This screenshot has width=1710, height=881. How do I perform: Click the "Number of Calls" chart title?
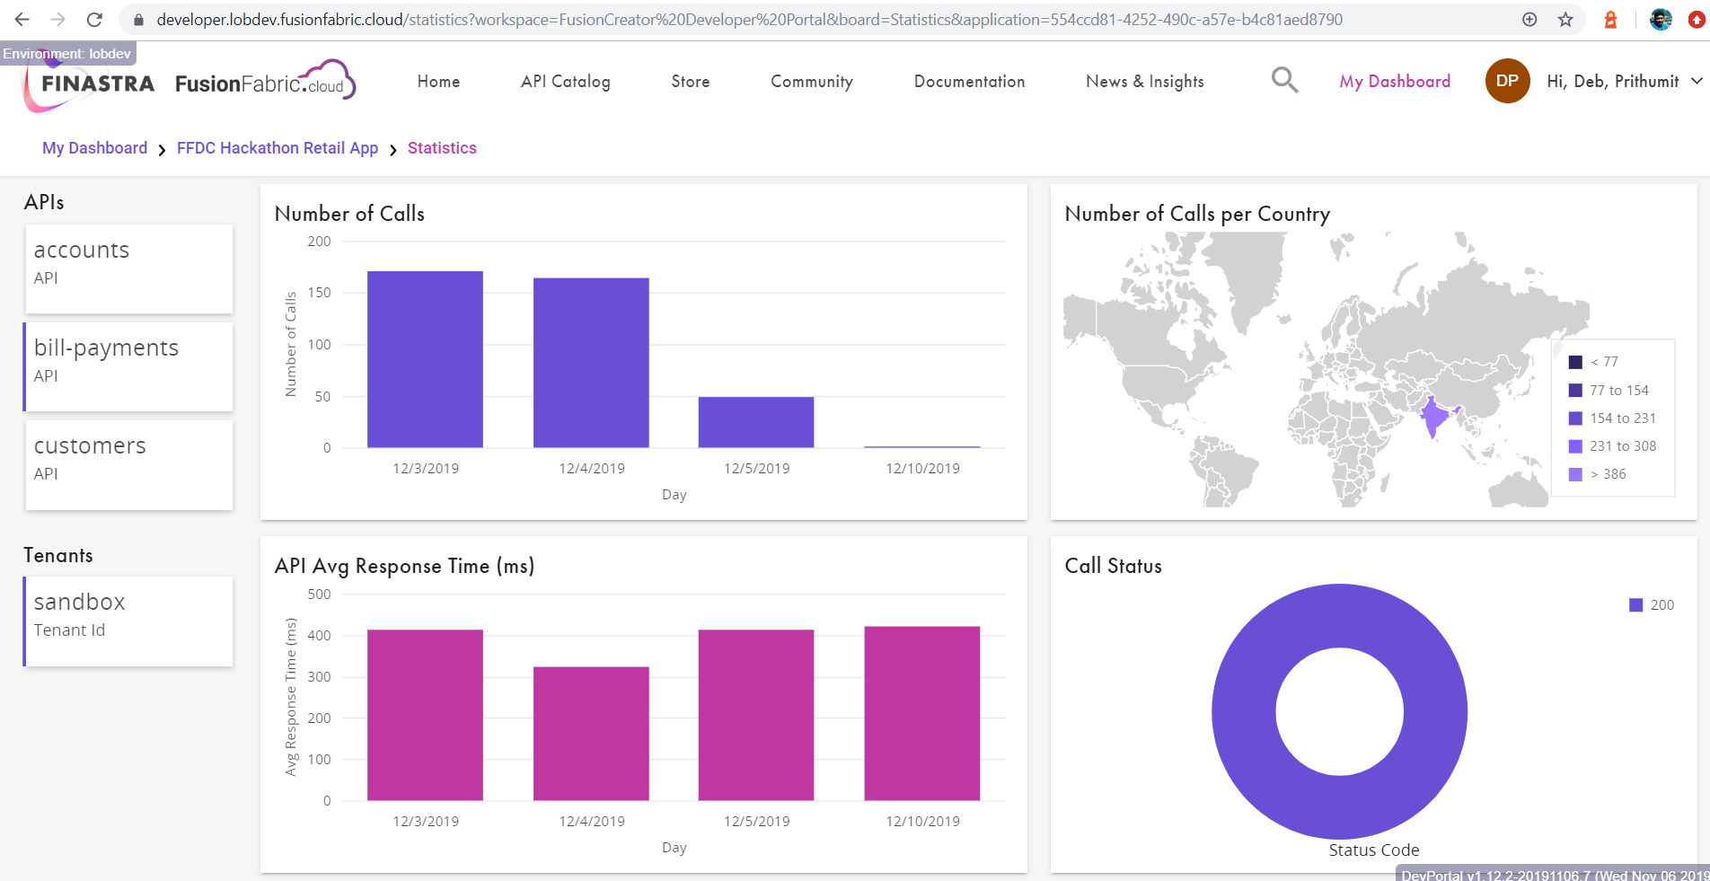pyautogui.click(x=349, y=214)
